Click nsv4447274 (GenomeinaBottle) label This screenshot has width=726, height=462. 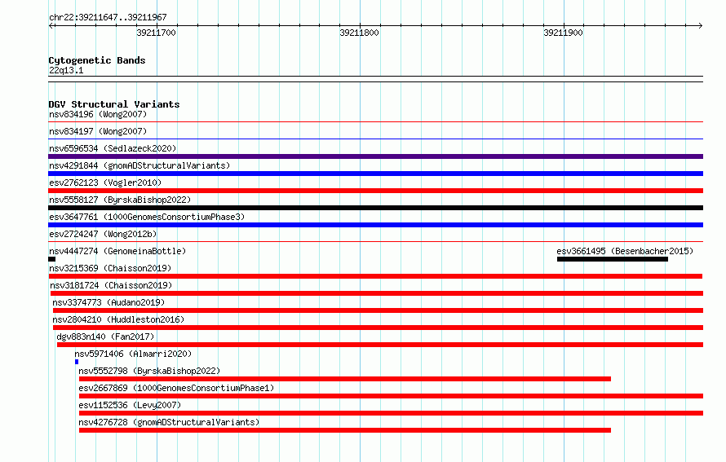(x=117, y=251)
